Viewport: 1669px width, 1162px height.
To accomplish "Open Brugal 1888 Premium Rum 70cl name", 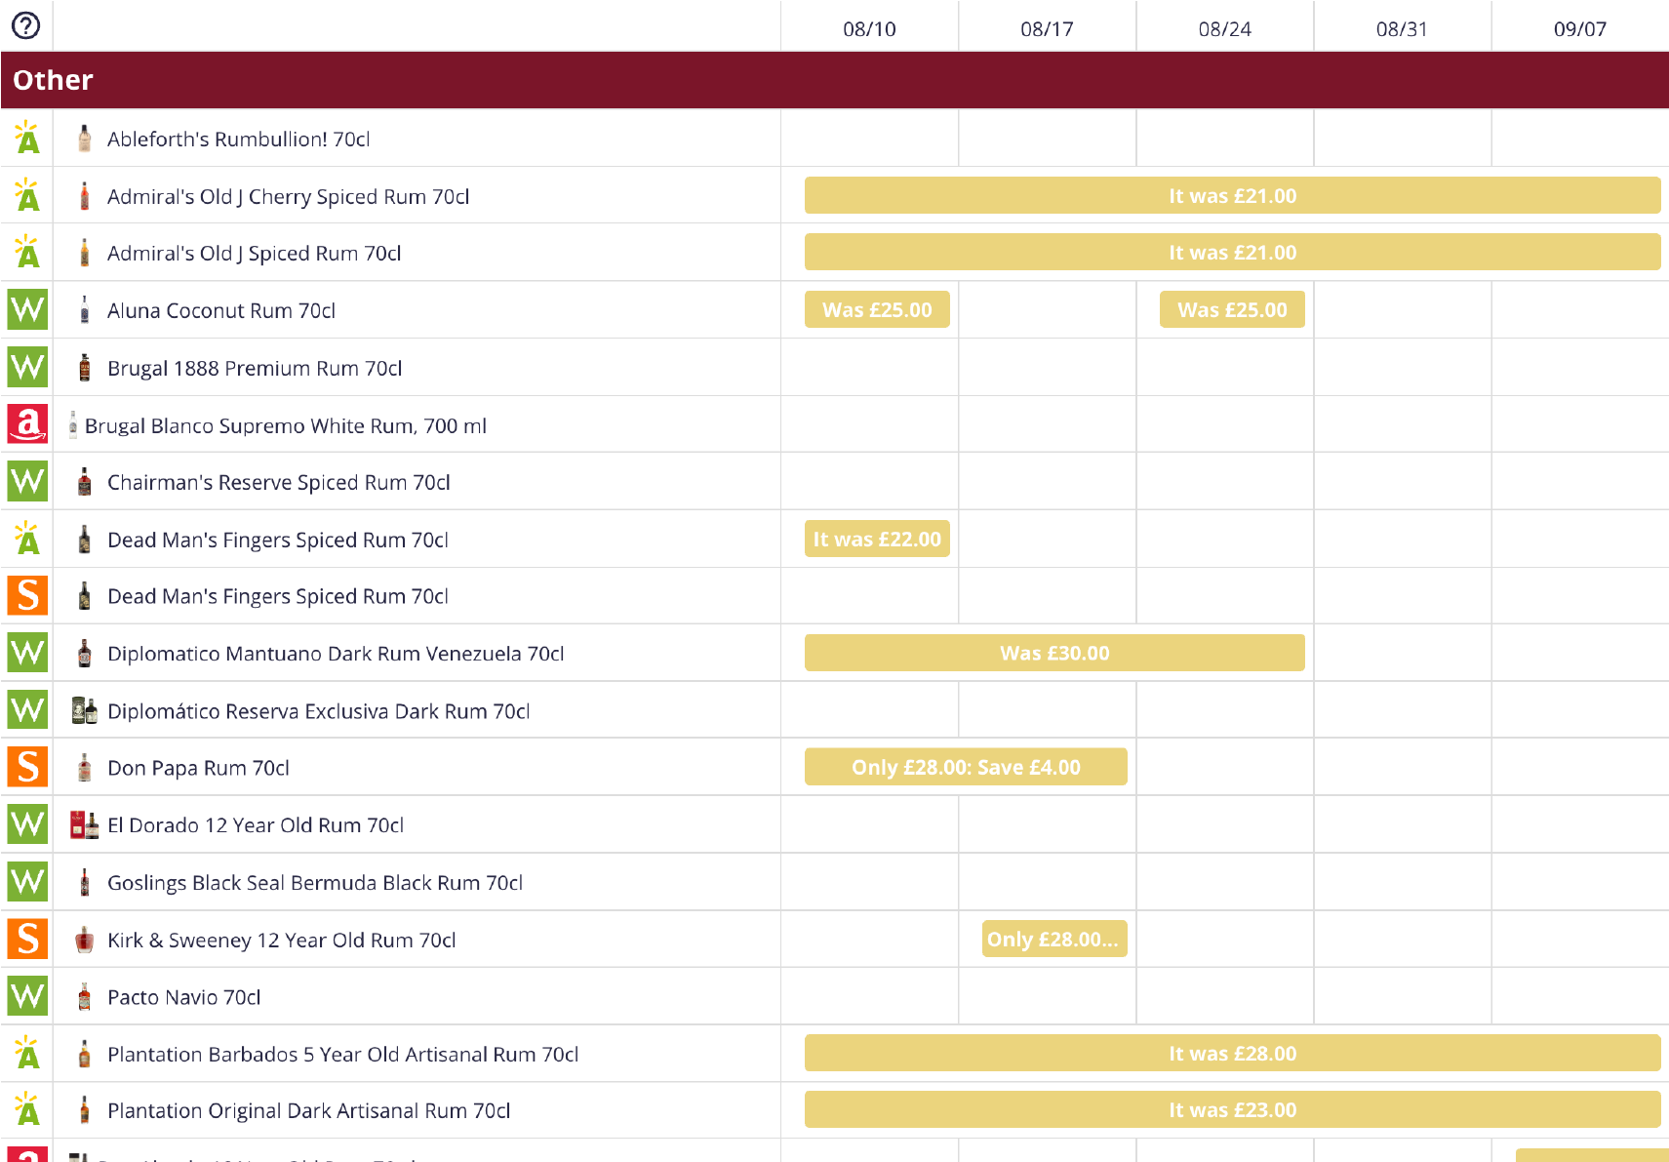I will click(255, 369).
